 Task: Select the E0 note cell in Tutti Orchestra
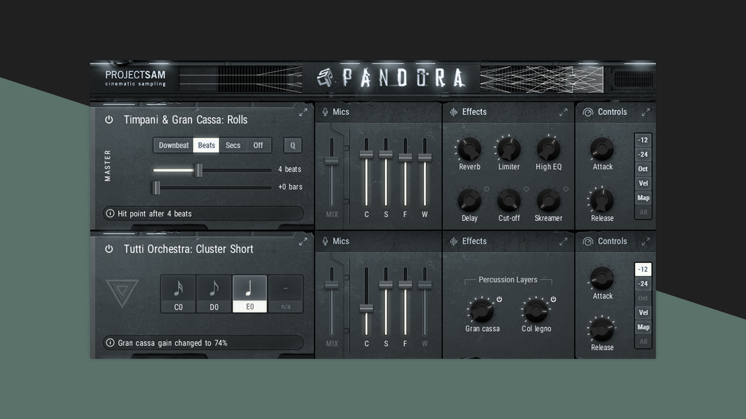250,293
